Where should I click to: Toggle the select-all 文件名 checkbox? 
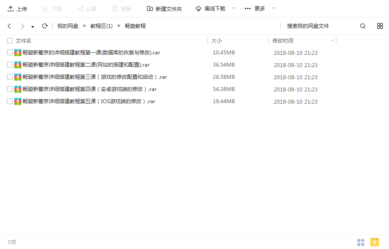pos(10,41)
